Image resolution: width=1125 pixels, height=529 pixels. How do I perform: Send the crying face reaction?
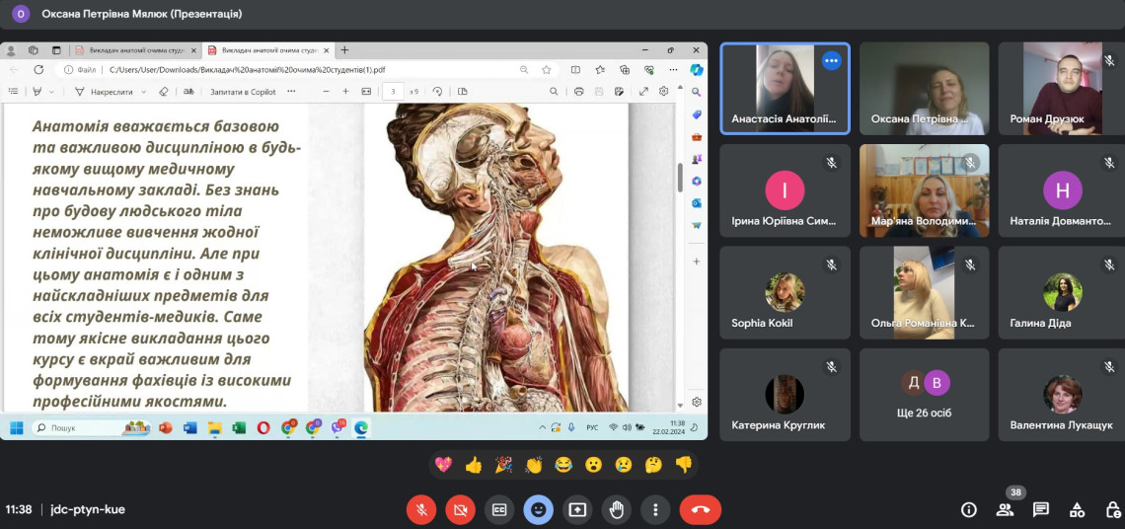click(623, 465)
